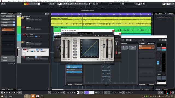
Task: Activate the cycle loop transport button
Action: pyautogui.click(x=87, y=93)
